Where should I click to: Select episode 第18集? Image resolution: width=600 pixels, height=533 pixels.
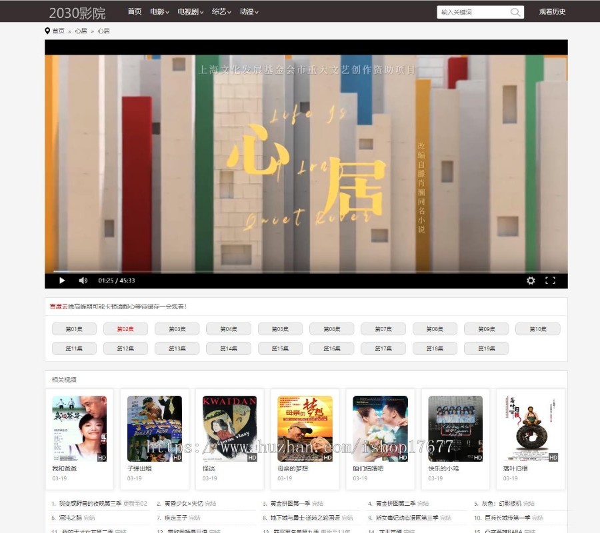coord(435,348)
